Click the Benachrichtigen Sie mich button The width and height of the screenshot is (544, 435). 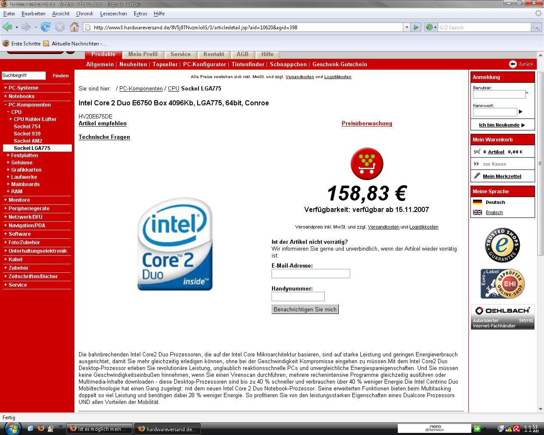tap(305, 309)
